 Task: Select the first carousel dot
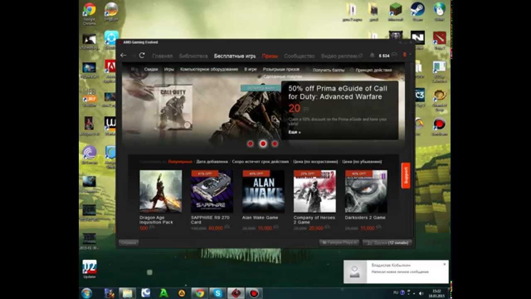click(x=250, y=144)
